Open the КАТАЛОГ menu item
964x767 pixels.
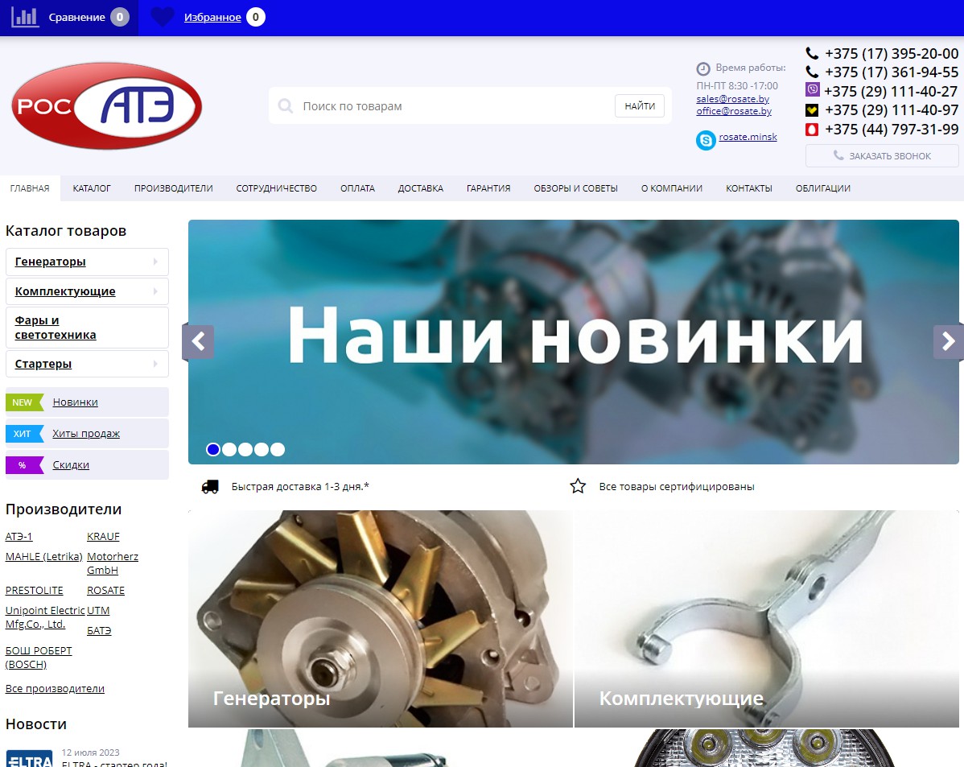coord(92,188)
